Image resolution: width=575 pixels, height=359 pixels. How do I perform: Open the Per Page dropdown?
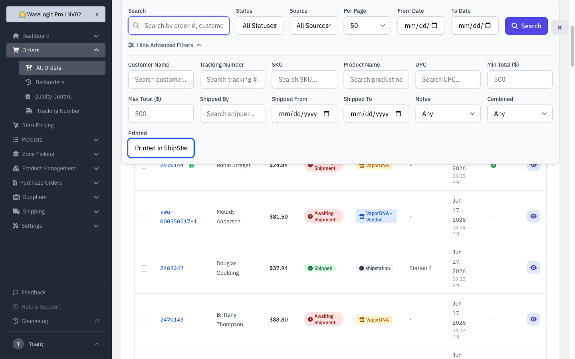[367, 26]
